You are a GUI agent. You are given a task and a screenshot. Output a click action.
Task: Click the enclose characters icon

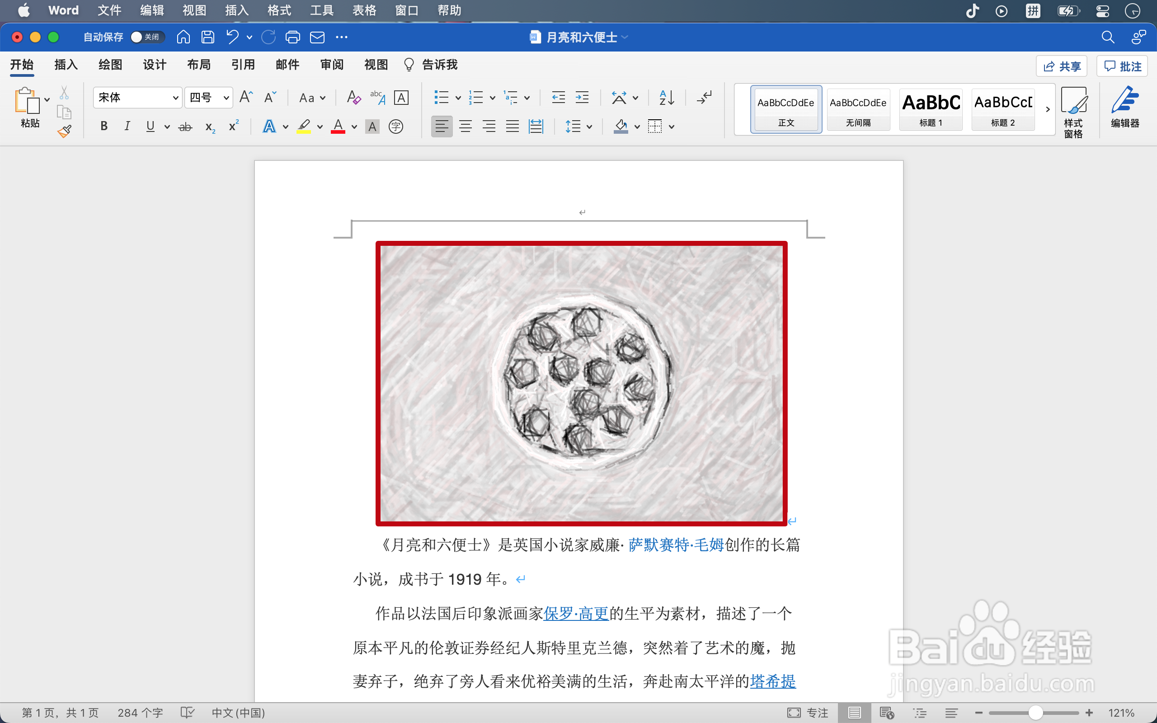(x=396, y=127)
